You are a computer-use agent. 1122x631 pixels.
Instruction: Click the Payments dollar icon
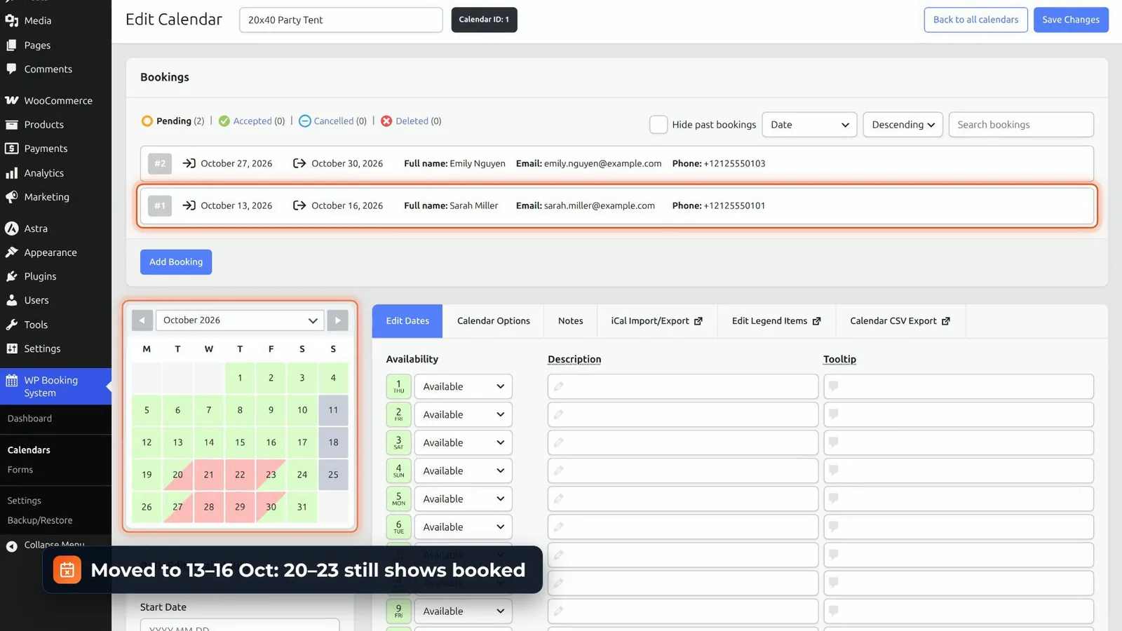12,149
